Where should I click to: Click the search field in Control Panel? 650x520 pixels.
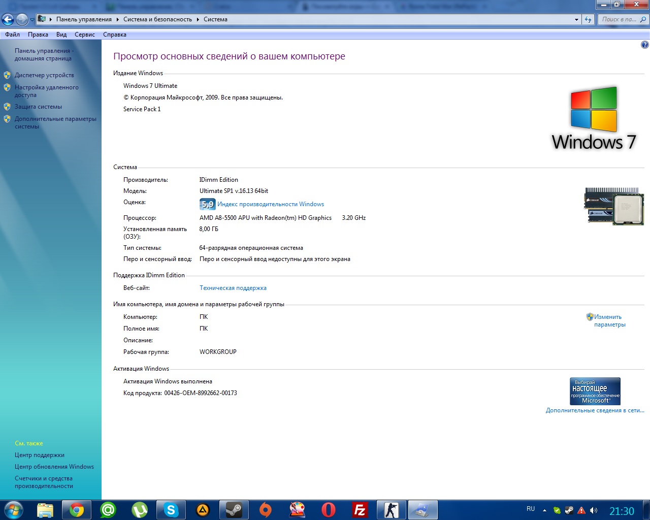pyautogui.click(x=619, y=19)
